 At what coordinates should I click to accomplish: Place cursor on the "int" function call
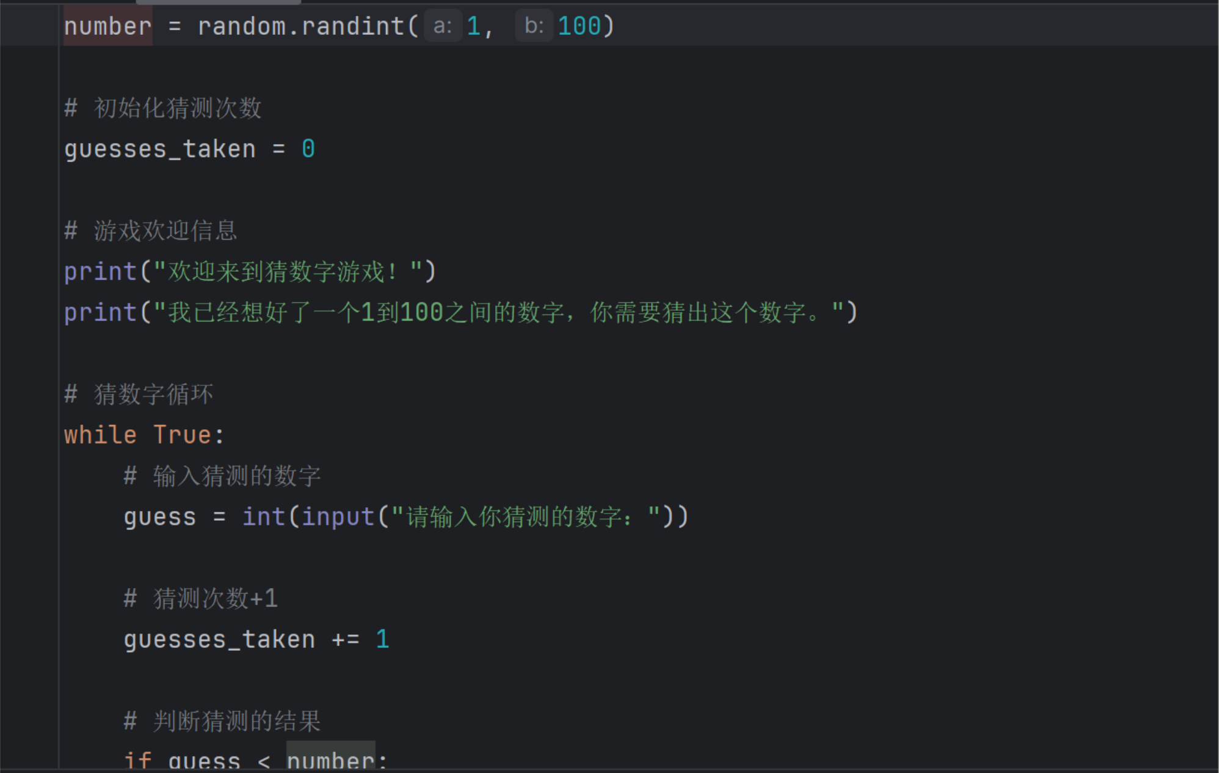tap(264, 517)
